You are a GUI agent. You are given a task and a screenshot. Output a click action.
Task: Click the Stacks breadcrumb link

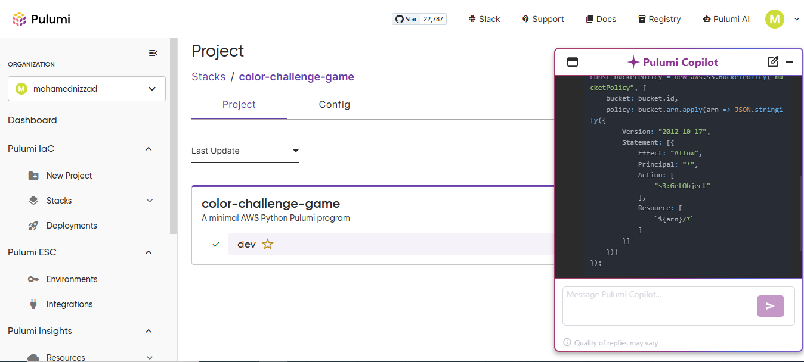pyautogui.click(x=208, y=77)
